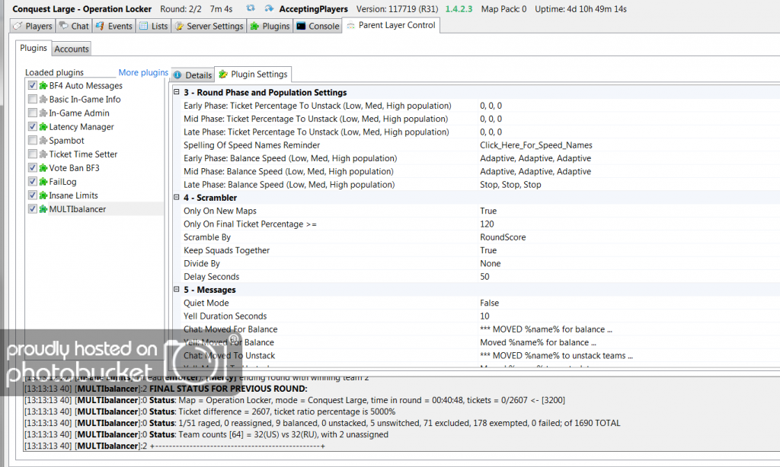Collapse section 3 Round Phase and Population Settings
This screenshot has height=467, width=780.
coord(177,93)
